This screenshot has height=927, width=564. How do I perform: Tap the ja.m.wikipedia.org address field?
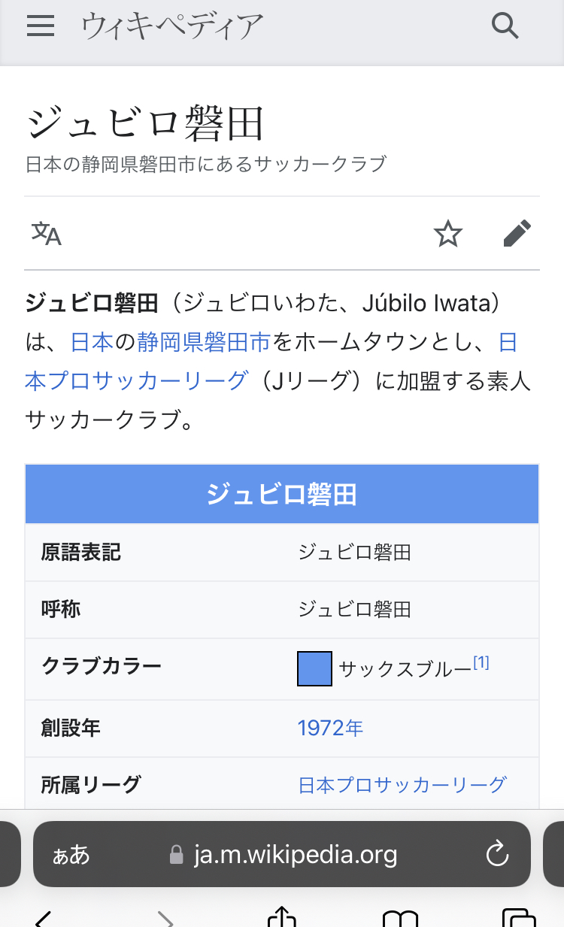coord(295,855)
